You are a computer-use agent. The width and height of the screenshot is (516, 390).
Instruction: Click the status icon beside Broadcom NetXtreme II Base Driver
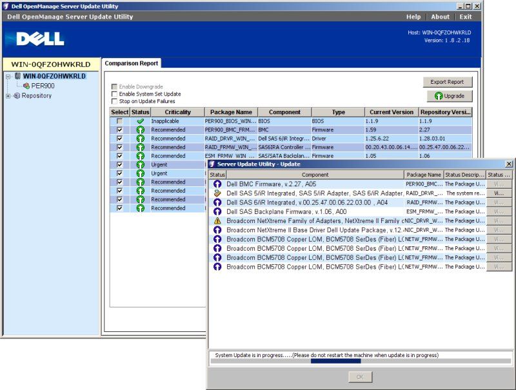coord(217,230)
